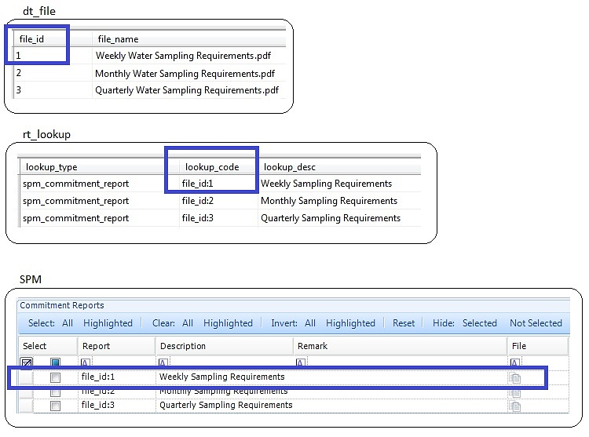Select file_id value 1 in dt_file
This screenshot has height=437, width=589.
[18, 56]
